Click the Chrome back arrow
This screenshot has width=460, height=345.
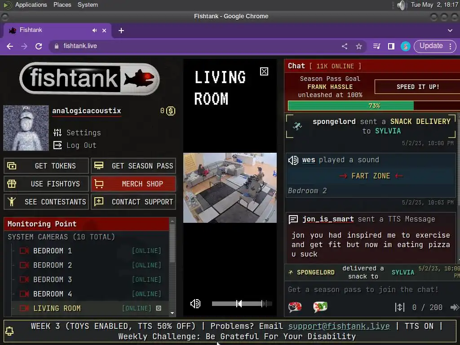(x=10, y=46)
